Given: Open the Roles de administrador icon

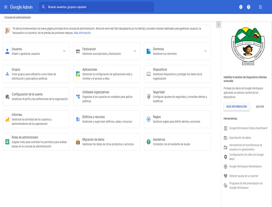Looking at the screenshot, I should tap(7, 142).
